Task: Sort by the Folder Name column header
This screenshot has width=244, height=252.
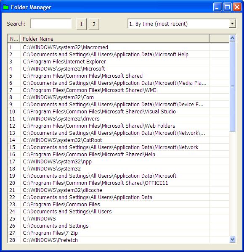Action: (x=114, y=39)
